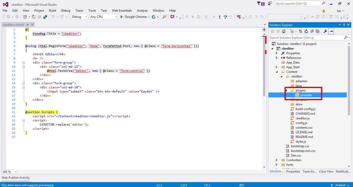Open Properties via wrench icon in Solution Explorer
This screenshot has width=353, height=187.
325,31
